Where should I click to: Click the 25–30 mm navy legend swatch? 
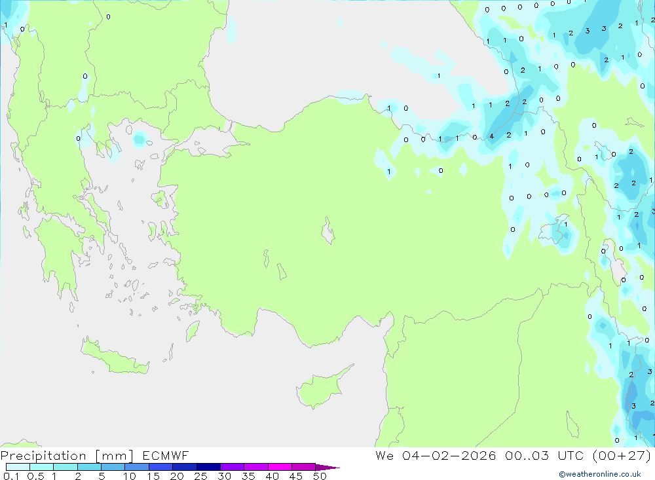click(208, 467)
